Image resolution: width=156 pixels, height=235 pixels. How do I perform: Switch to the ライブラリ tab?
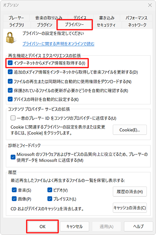click(17, 25)
